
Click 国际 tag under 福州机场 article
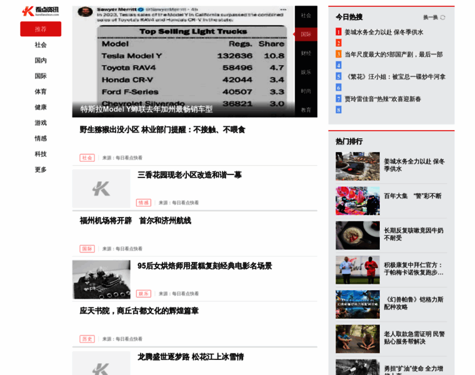coord(87,249)
